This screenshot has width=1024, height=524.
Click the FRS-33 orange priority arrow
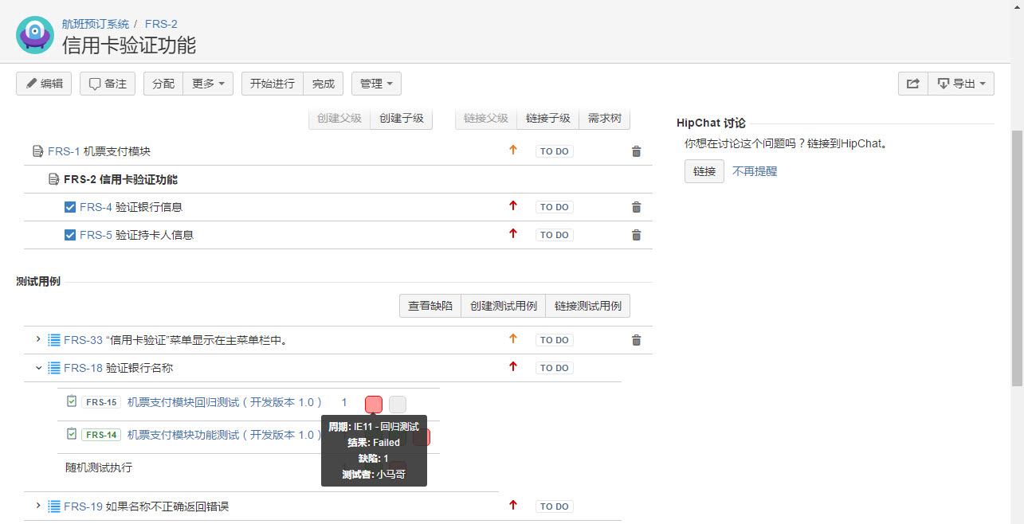pos(513,338)
